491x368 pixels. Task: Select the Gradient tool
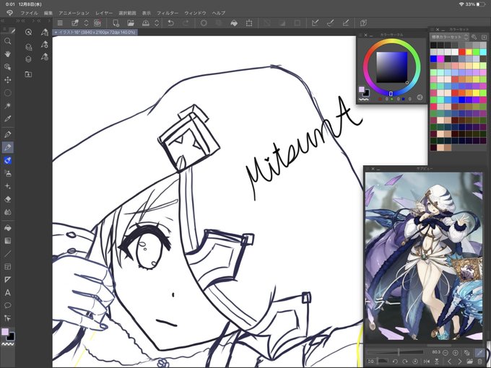[x=7, y=240]
